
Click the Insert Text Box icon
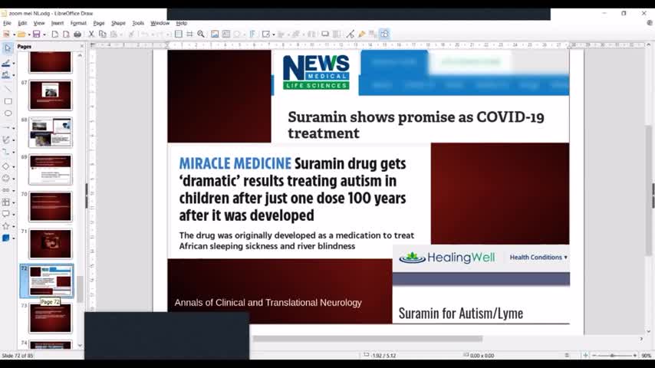[x=226, y=34]
